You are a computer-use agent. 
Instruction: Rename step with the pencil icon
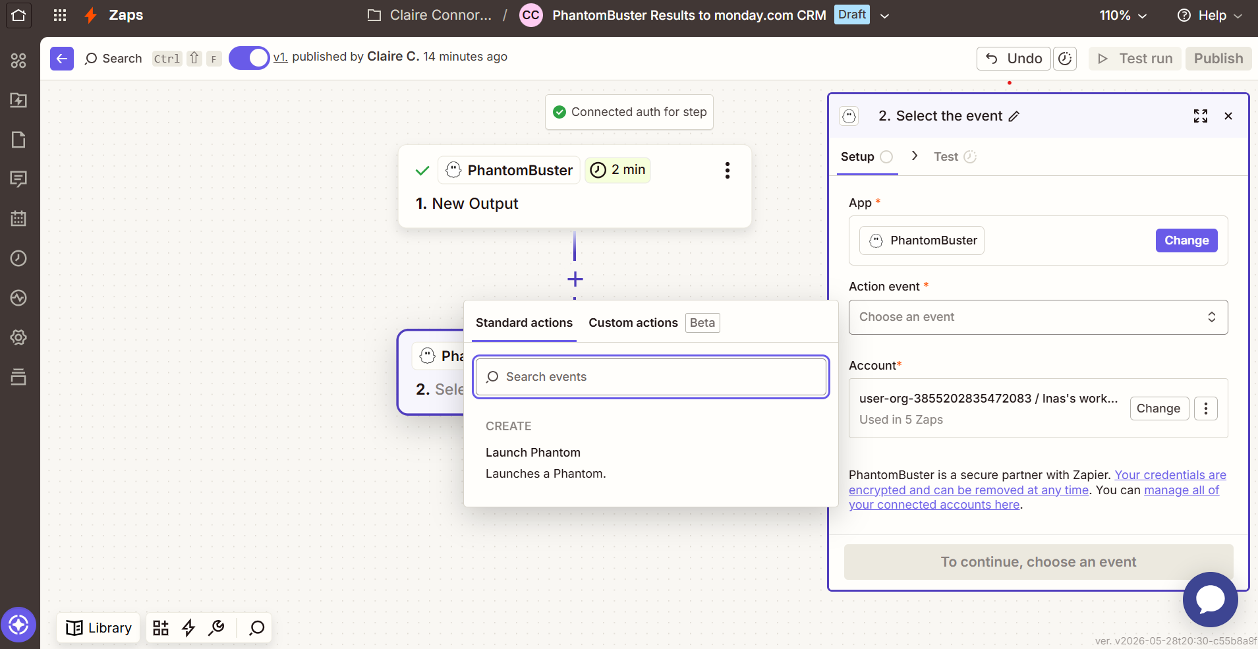1014,116
